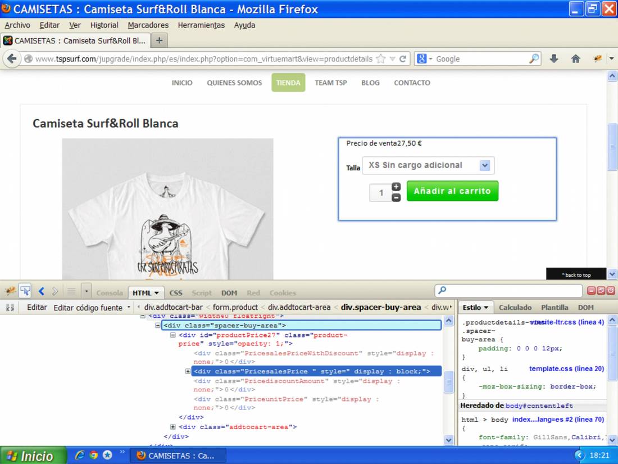This screenshot has width=618, height=464.
Task: Click the browser back arrow button
Action: click(x=12, y=59)
